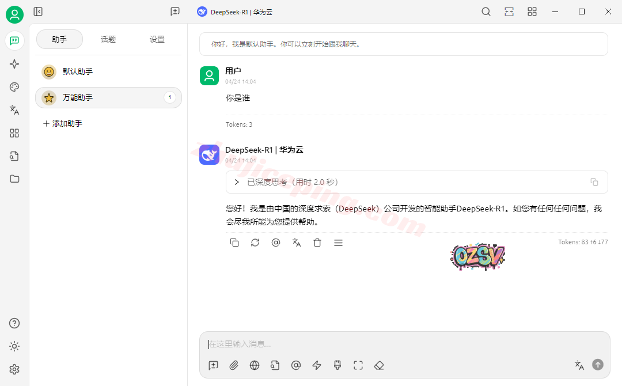
Task: Regenerate the DeepSeek-R1 response
Action: tap(255, 243)
